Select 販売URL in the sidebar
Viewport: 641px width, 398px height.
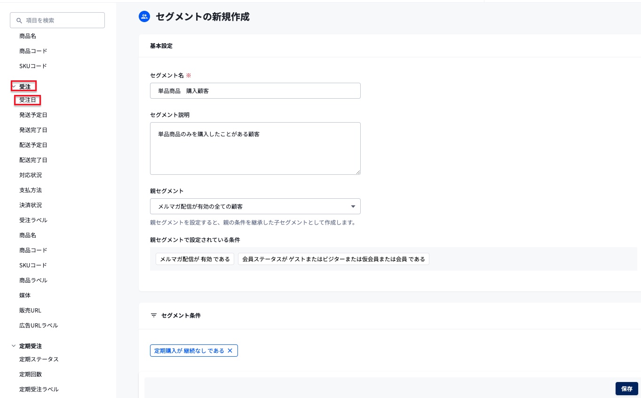click(31, 310)
